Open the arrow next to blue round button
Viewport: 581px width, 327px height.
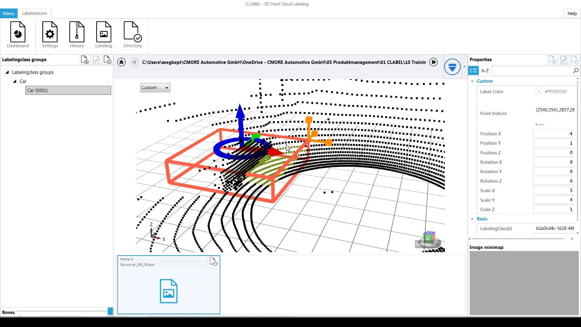coord(464,67)
